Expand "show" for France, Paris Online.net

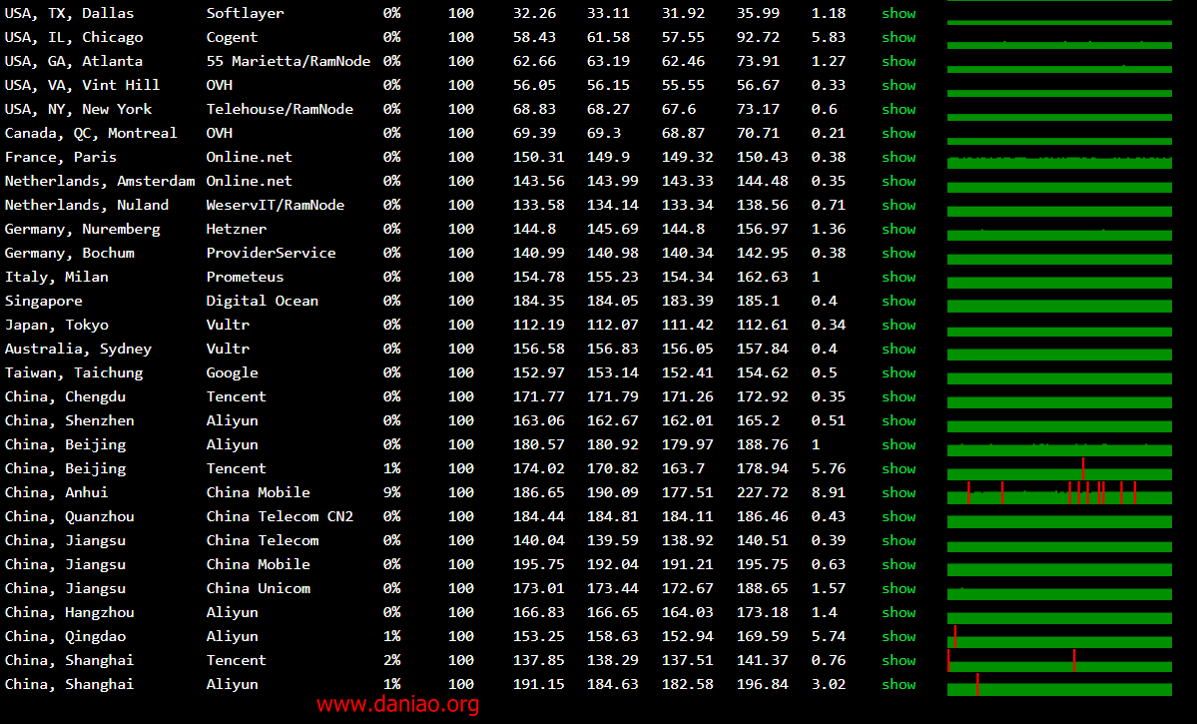pos(898,157)
